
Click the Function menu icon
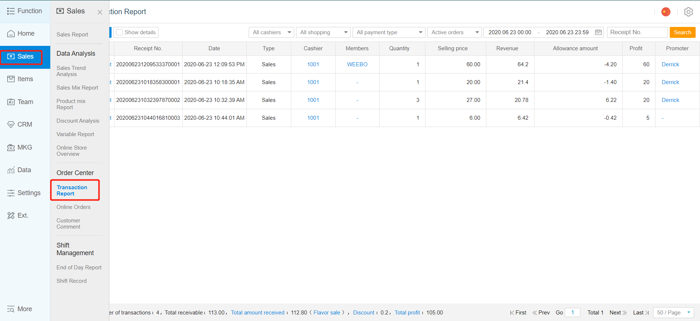coord(11,11)
